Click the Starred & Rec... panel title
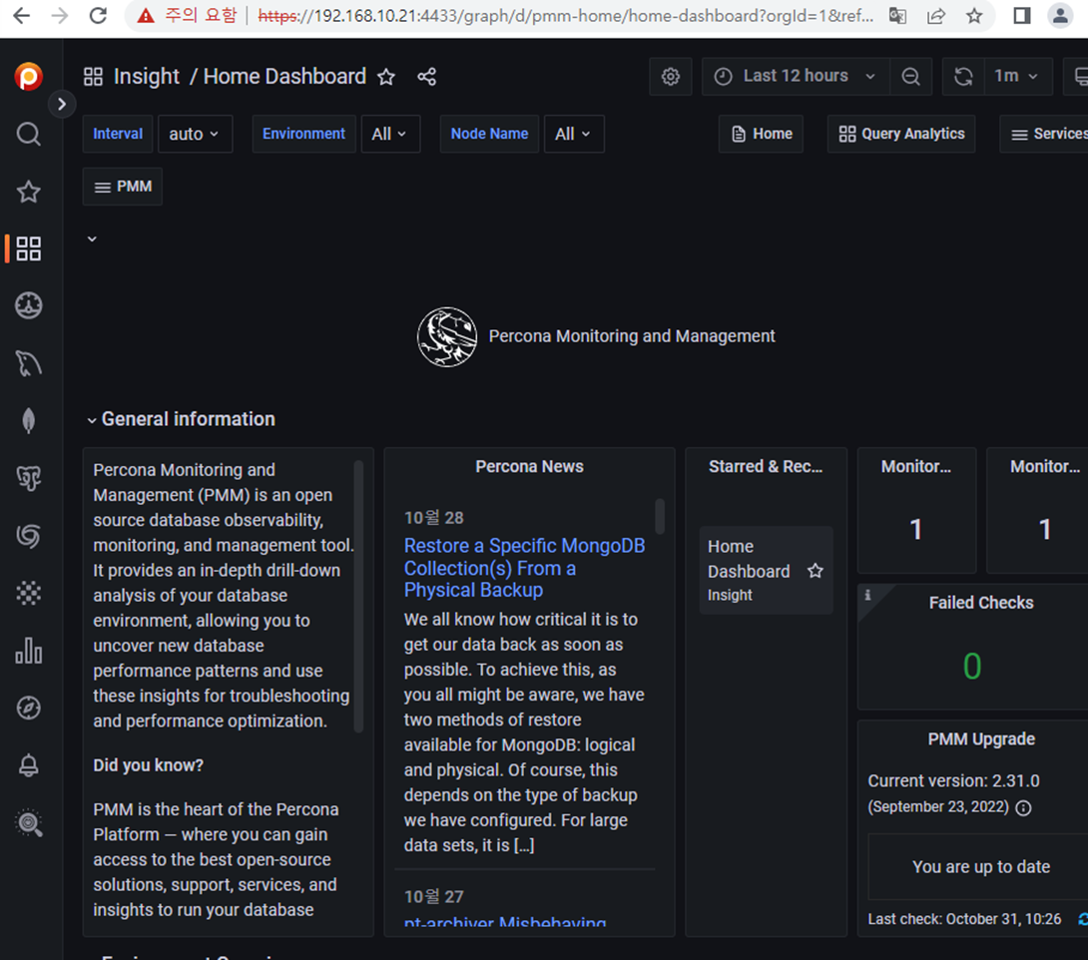Screen dimensions: 1088x960 tap(766, 467)
